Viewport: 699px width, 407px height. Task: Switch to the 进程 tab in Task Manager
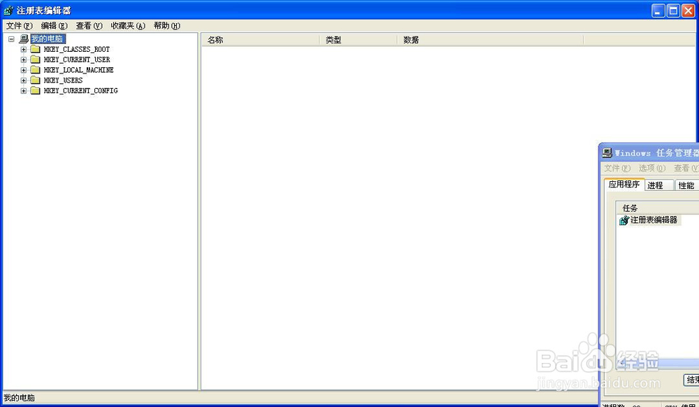click(x=659, y=185)
